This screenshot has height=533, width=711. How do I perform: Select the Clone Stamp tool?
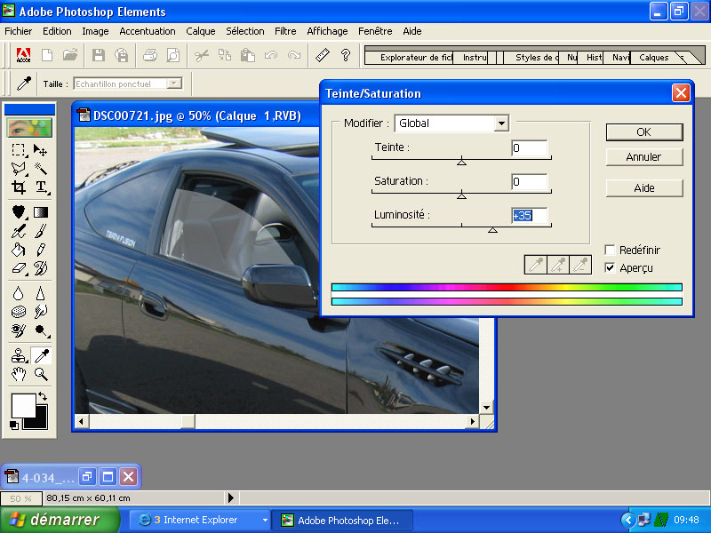click(18, 356)
